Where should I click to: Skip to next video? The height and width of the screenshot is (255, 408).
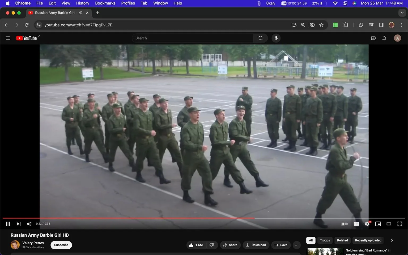18,224
